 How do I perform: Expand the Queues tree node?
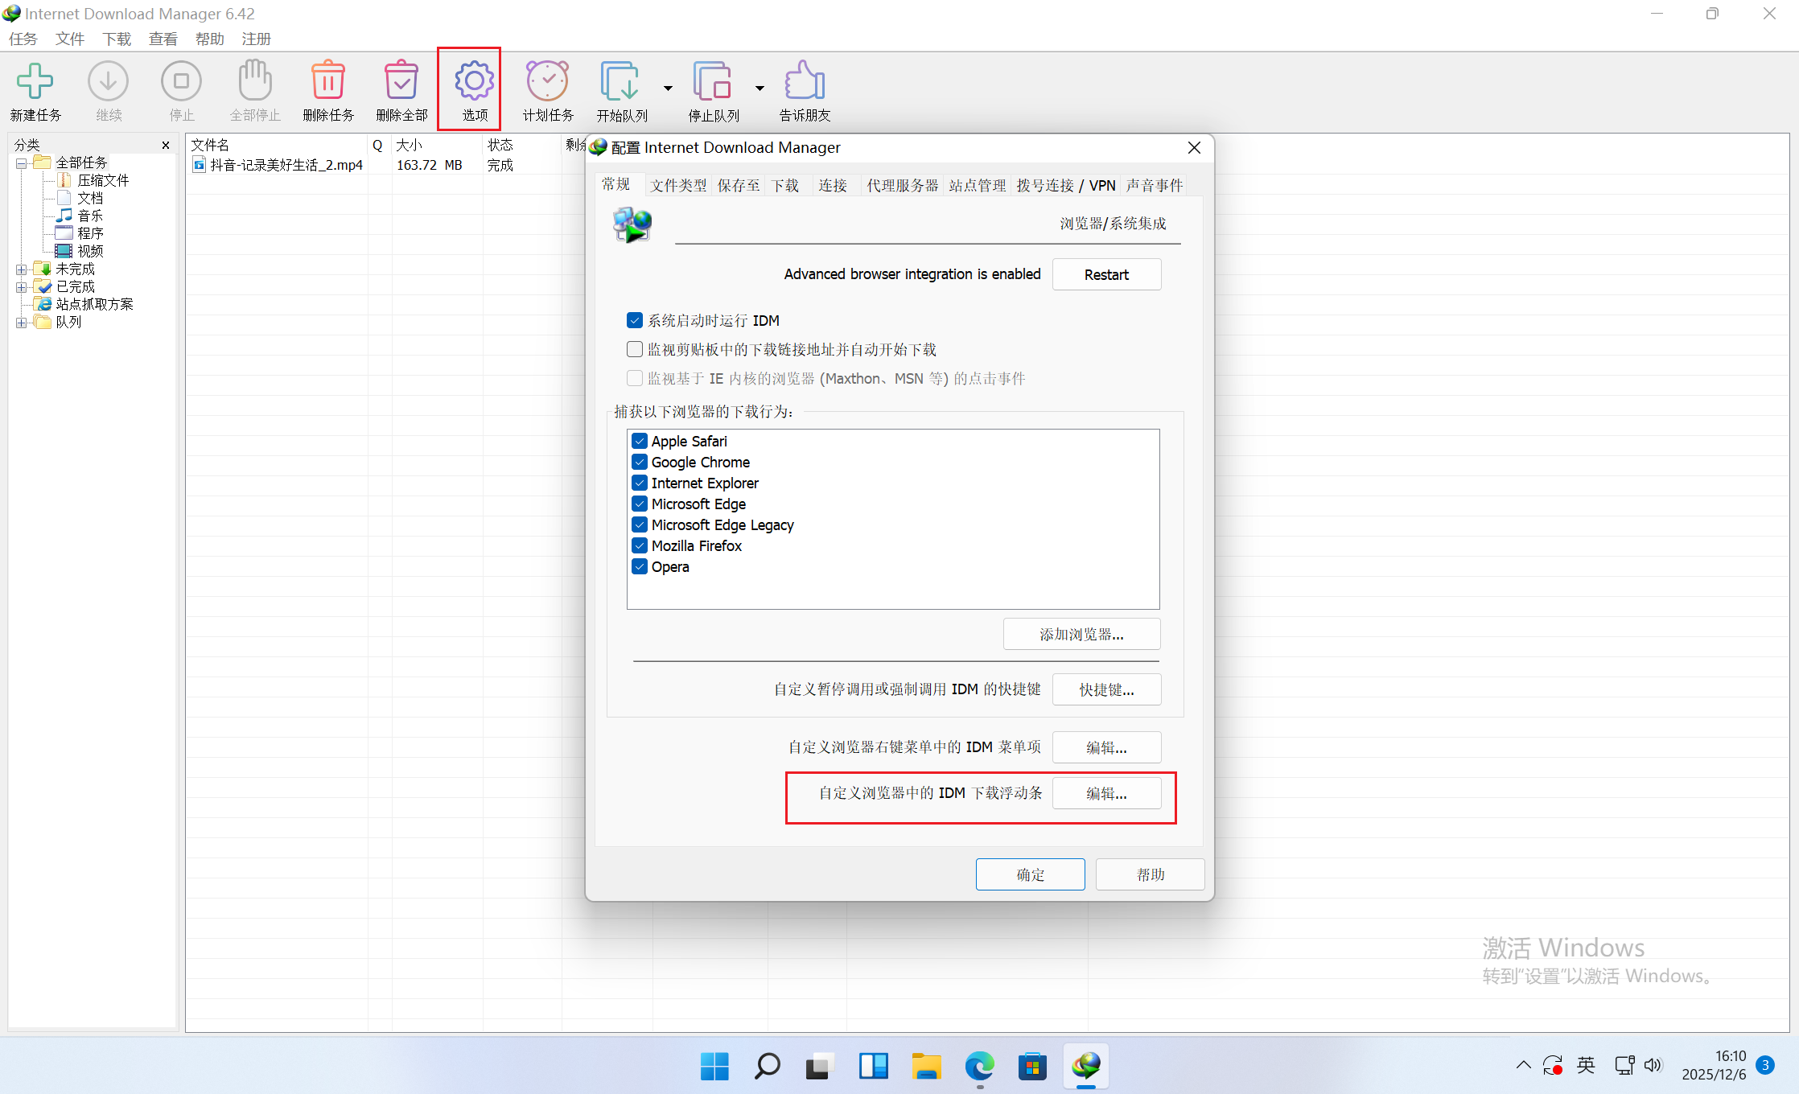coord(21,323)
